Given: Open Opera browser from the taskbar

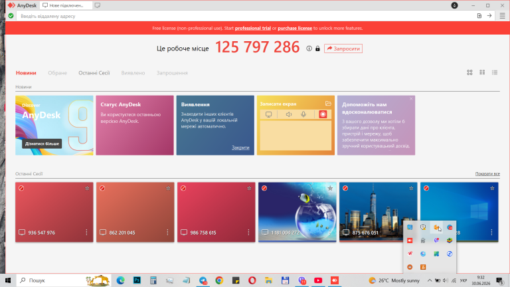Looking at the screenshot, I should pyautogui.click(x=252, y=280).
